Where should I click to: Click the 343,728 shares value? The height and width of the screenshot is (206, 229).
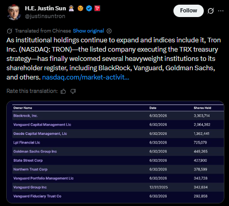(201, 178)
